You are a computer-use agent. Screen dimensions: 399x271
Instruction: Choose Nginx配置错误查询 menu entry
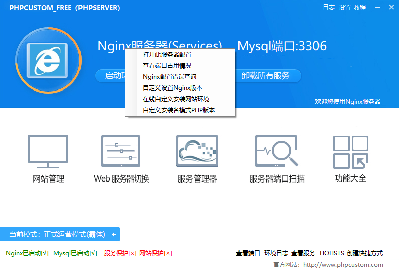180,77
